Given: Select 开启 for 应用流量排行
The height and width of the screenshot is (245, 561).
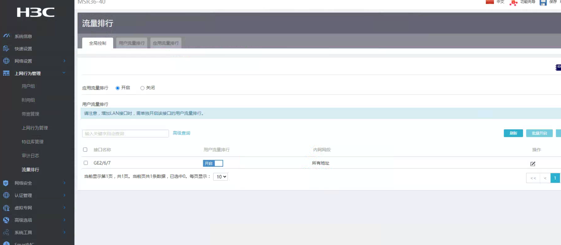Looking at the screenshot, I should coord(118,88).
